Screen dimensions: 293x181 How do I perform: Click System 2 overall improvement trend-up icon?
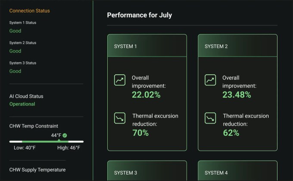[210, 80]
